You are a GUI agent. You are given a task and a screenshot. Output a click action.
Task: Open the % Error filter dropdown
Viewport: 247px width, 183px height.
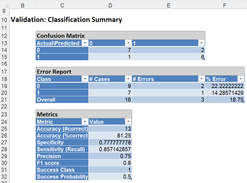click(240, 79)
